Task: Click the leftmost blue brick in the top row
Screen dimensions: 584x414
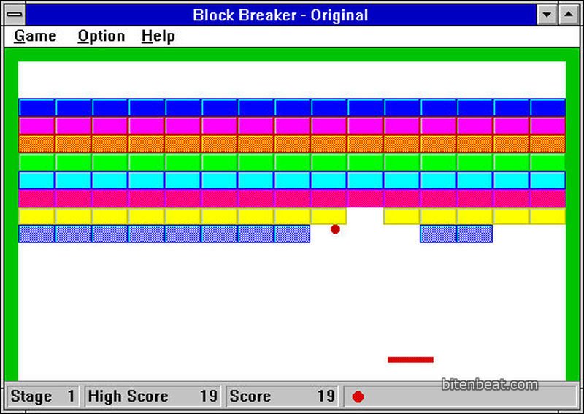Action: 36,107
